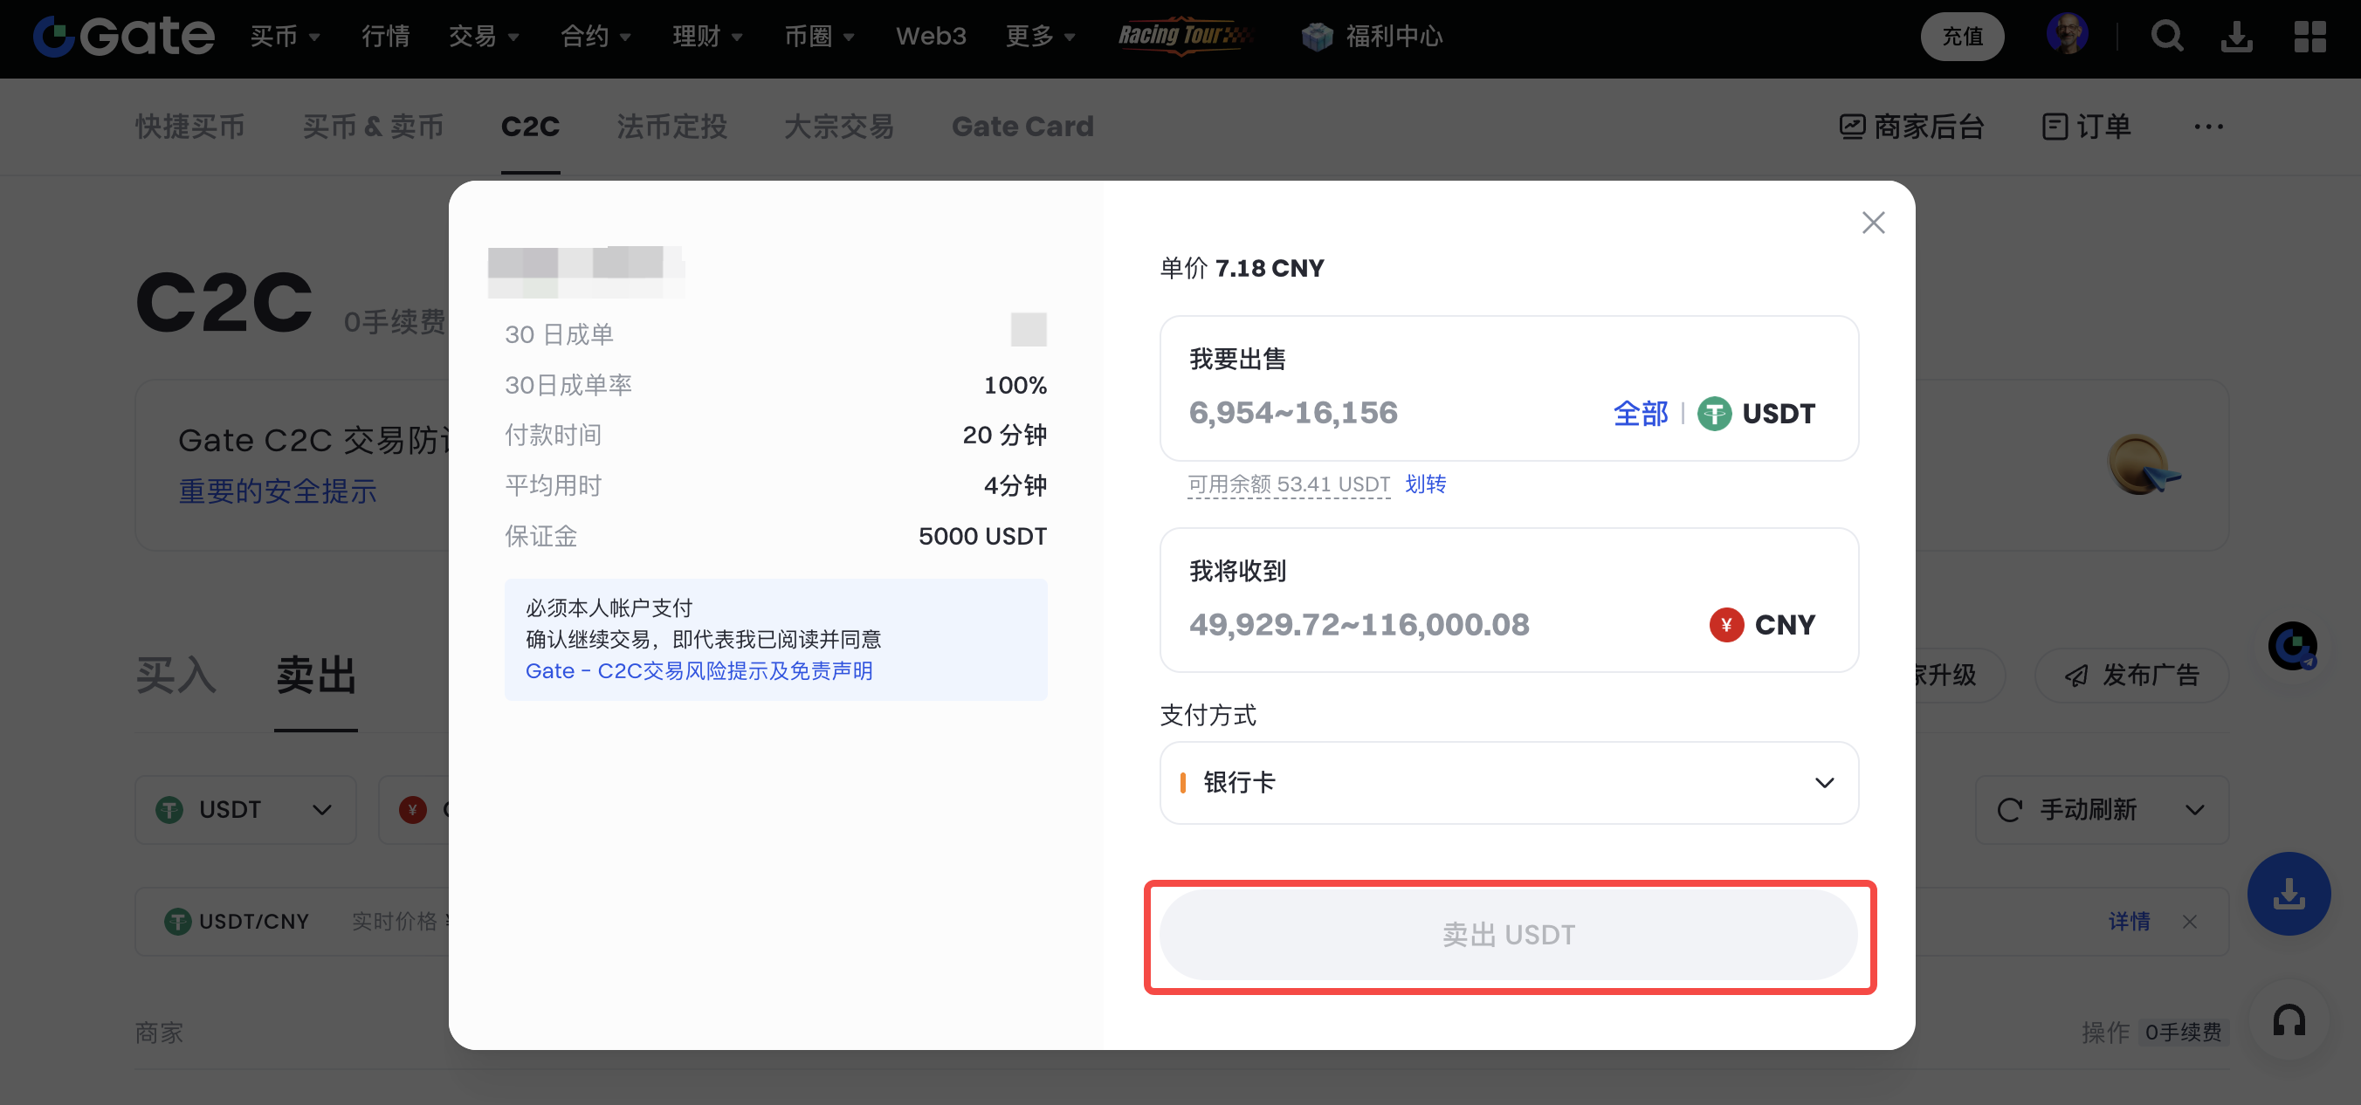
Task: Click the 我要出售 amount input field
Action: pos(1375,413)
